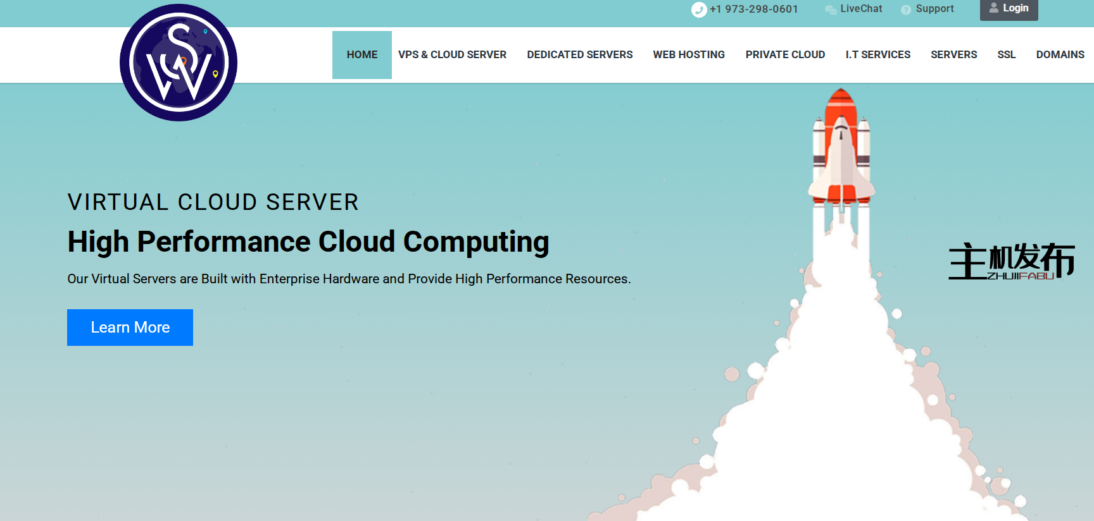1094x521 pixels.
Task: Click the LiveChat speech bubbles icon
Action: [x=831, y=9]
